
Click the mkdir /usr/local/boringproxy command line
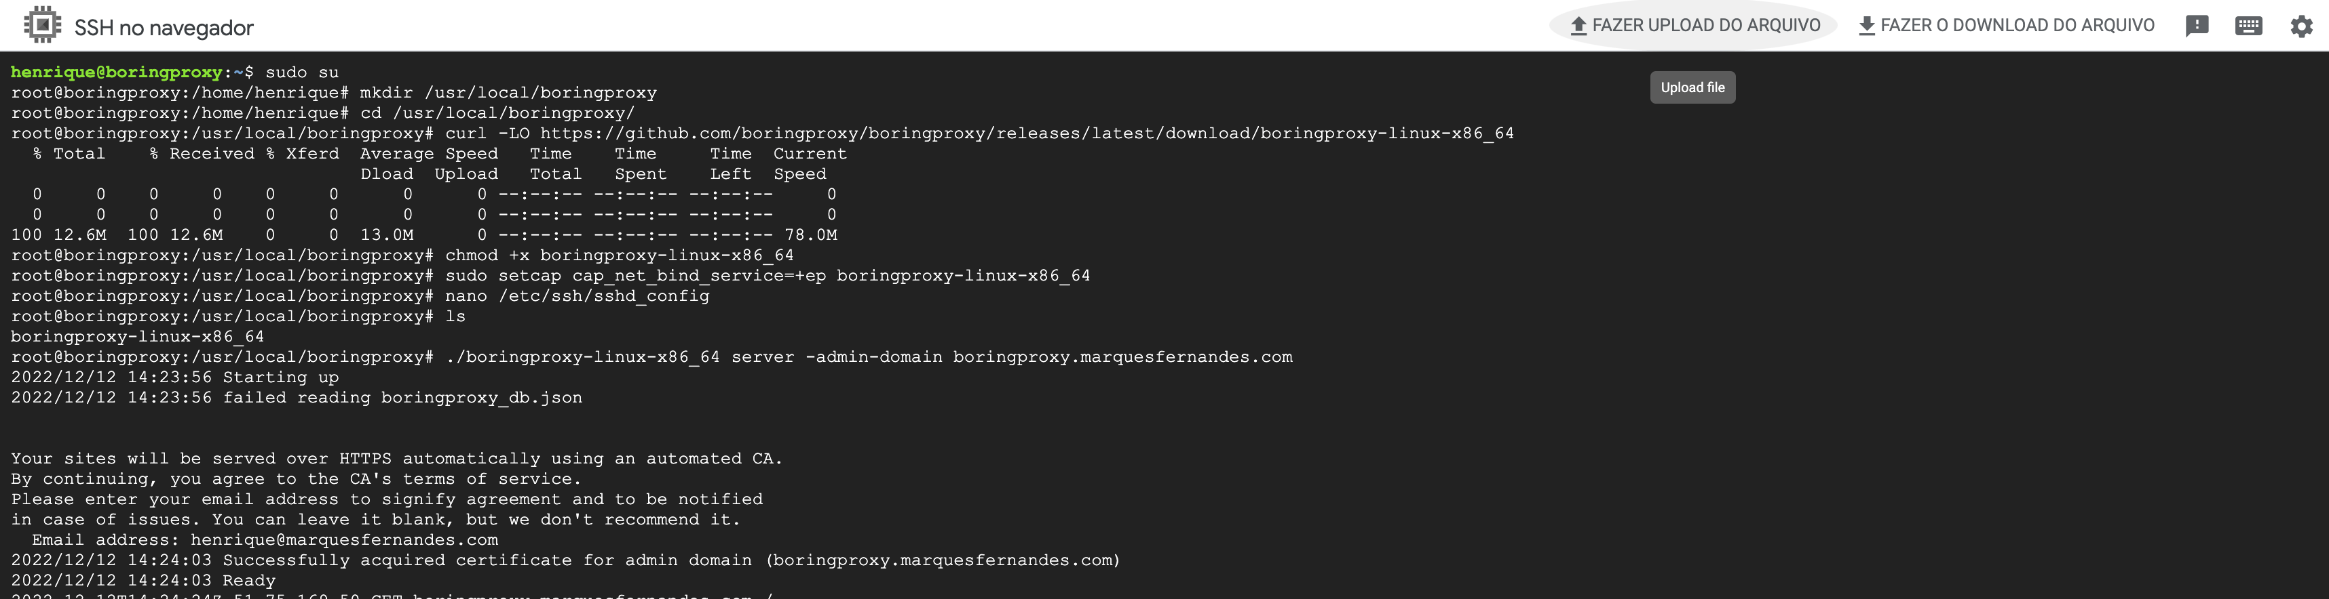coord(334,93)
